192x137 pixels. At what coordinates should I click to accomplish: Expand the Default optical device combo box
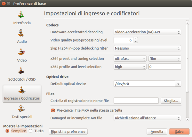tap(178, 84)
